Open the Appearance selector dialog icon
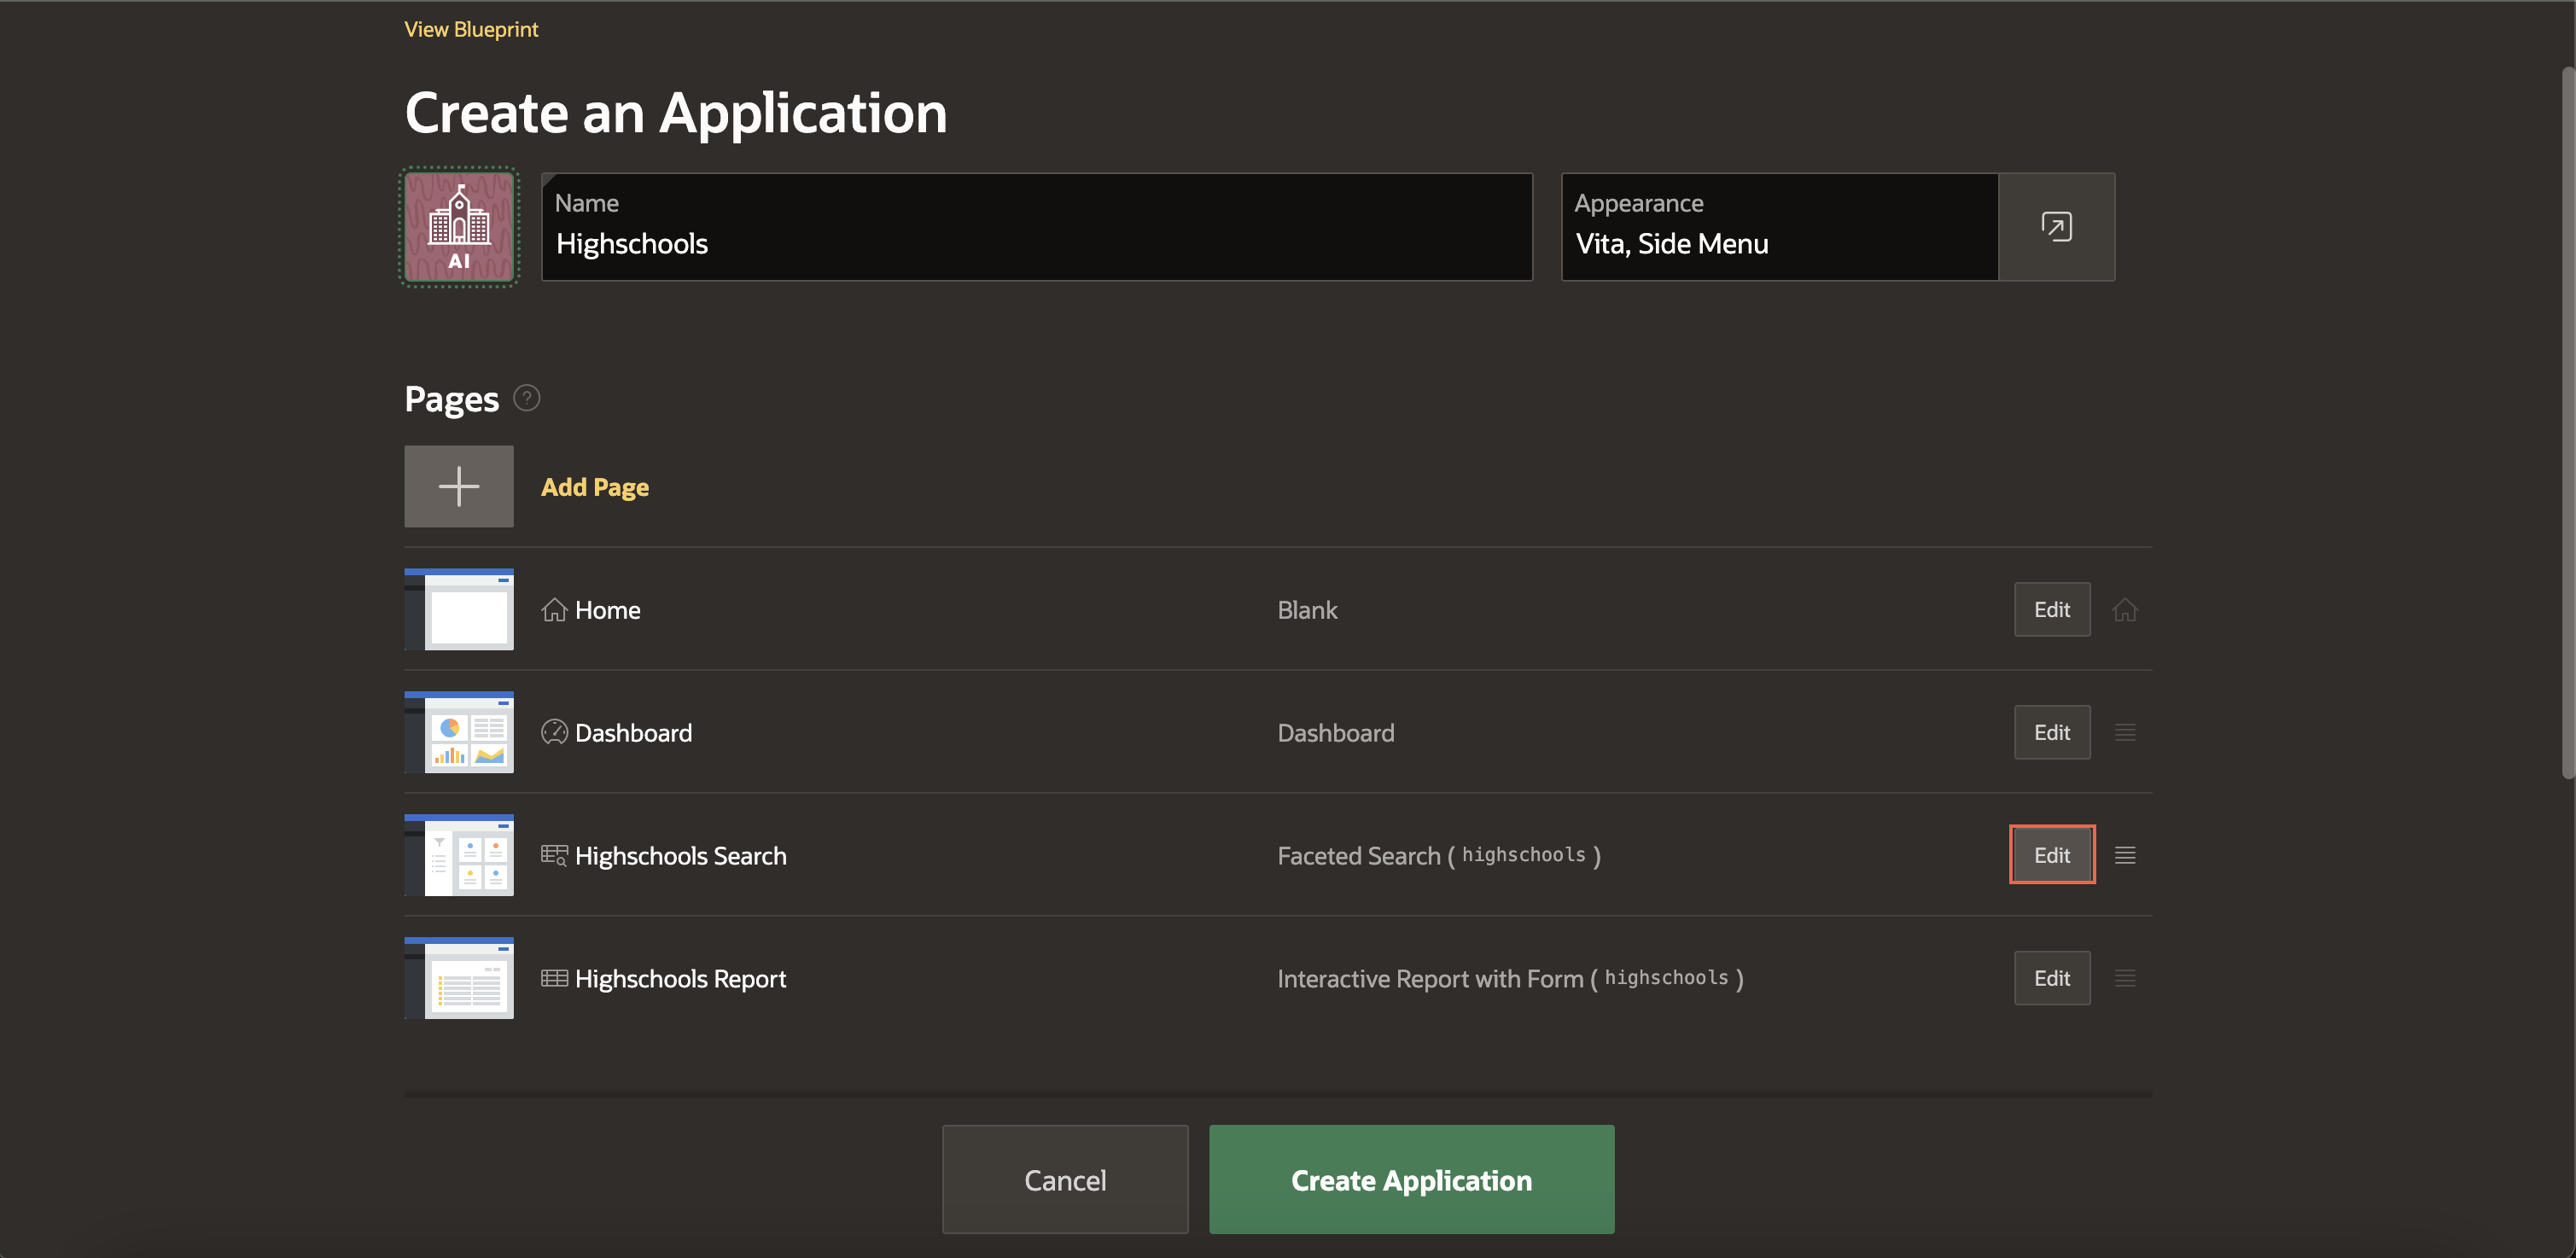Viewport: 2576px width, 1258px height. 2056,227
